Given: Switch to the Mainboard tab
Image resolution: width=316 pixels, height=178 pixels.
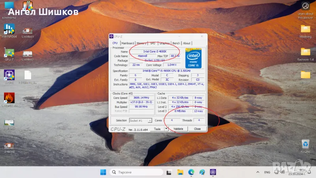Looking at the screenshot, I should tap(127, 44).
